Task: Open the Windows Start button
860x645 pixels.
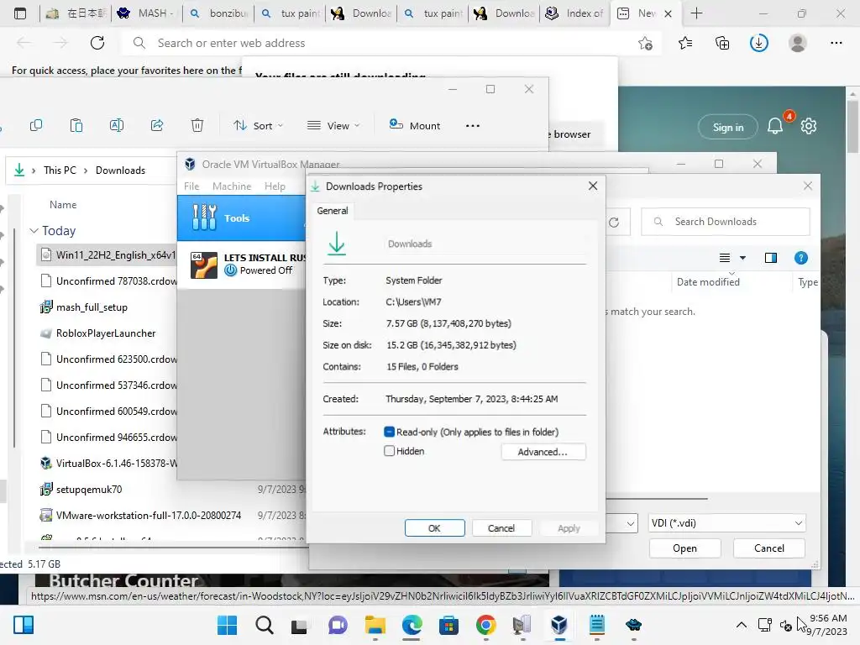Action: click(x=227, y=625)
